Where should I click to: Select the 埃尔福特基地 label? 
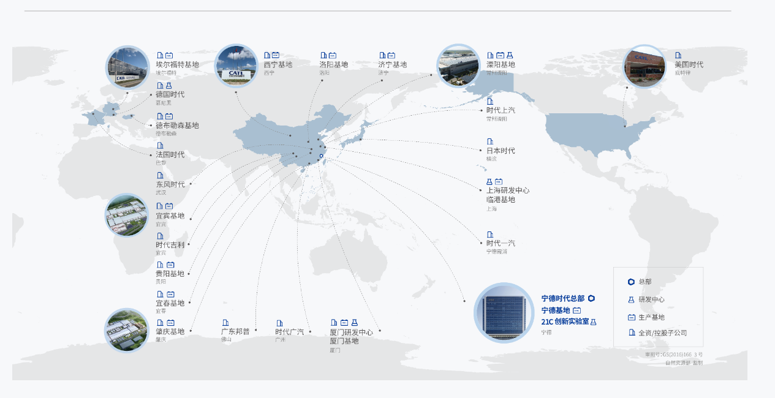[177, 64]
